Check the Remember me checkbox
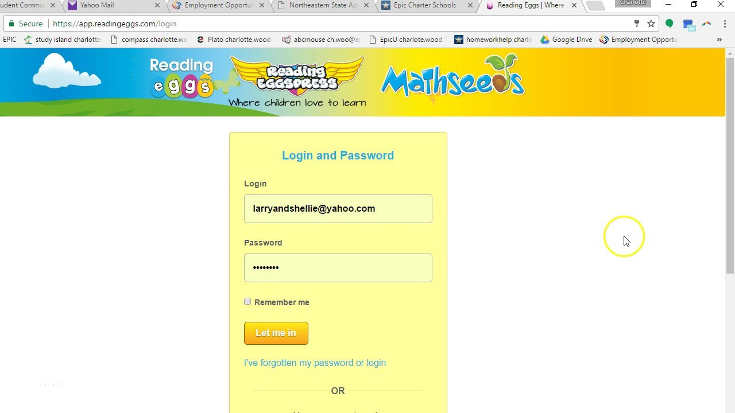This screenshot has width=735, height=413. point(247,301)
